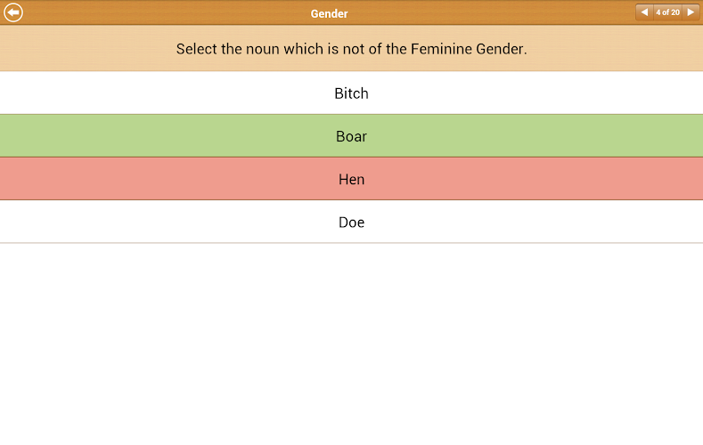Return to the previous screen via the circled arrow
This screenshot has width=703, height=445.
pyautogui.click(x=13, y=12)
